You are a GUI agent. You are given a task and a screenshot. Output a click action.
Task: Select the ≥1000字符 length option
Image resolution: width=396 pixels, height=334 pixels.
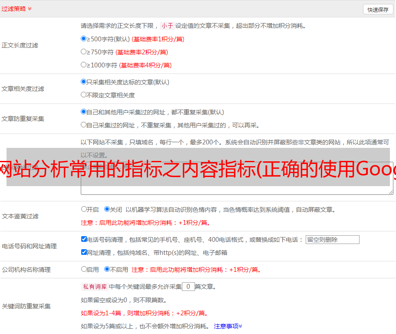(x=83, y=64)
